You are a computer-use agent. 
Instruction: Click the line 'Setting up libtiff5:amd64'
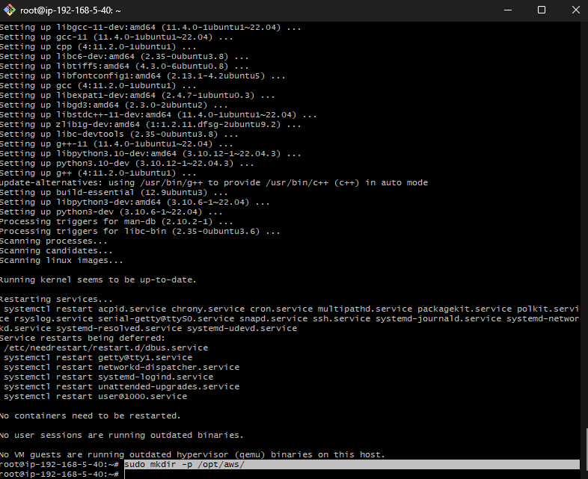(124, 67)
